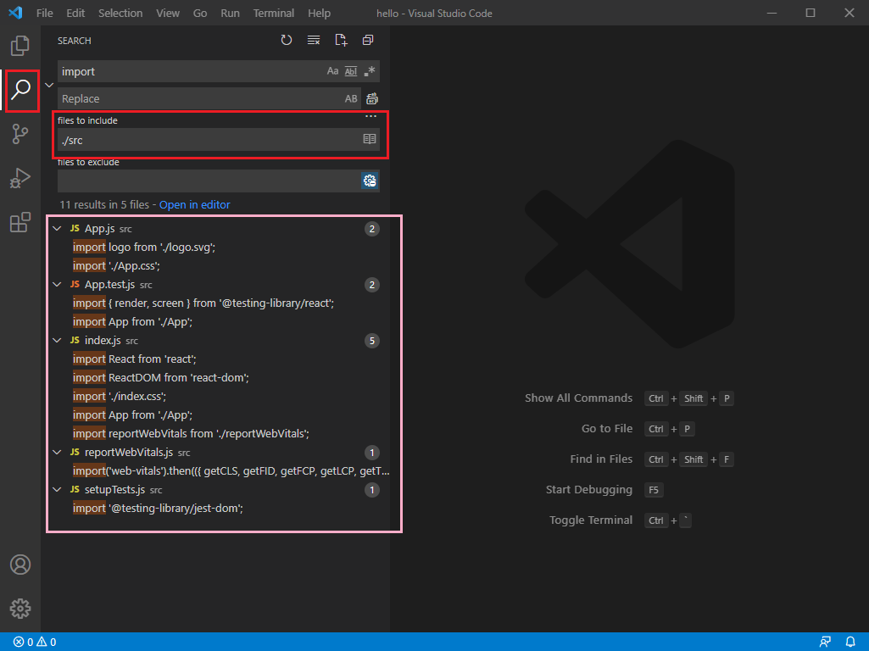Toggle use exclude settings and ignore files
The width and height of the screenshot is (869, 651).
(370, 181)
